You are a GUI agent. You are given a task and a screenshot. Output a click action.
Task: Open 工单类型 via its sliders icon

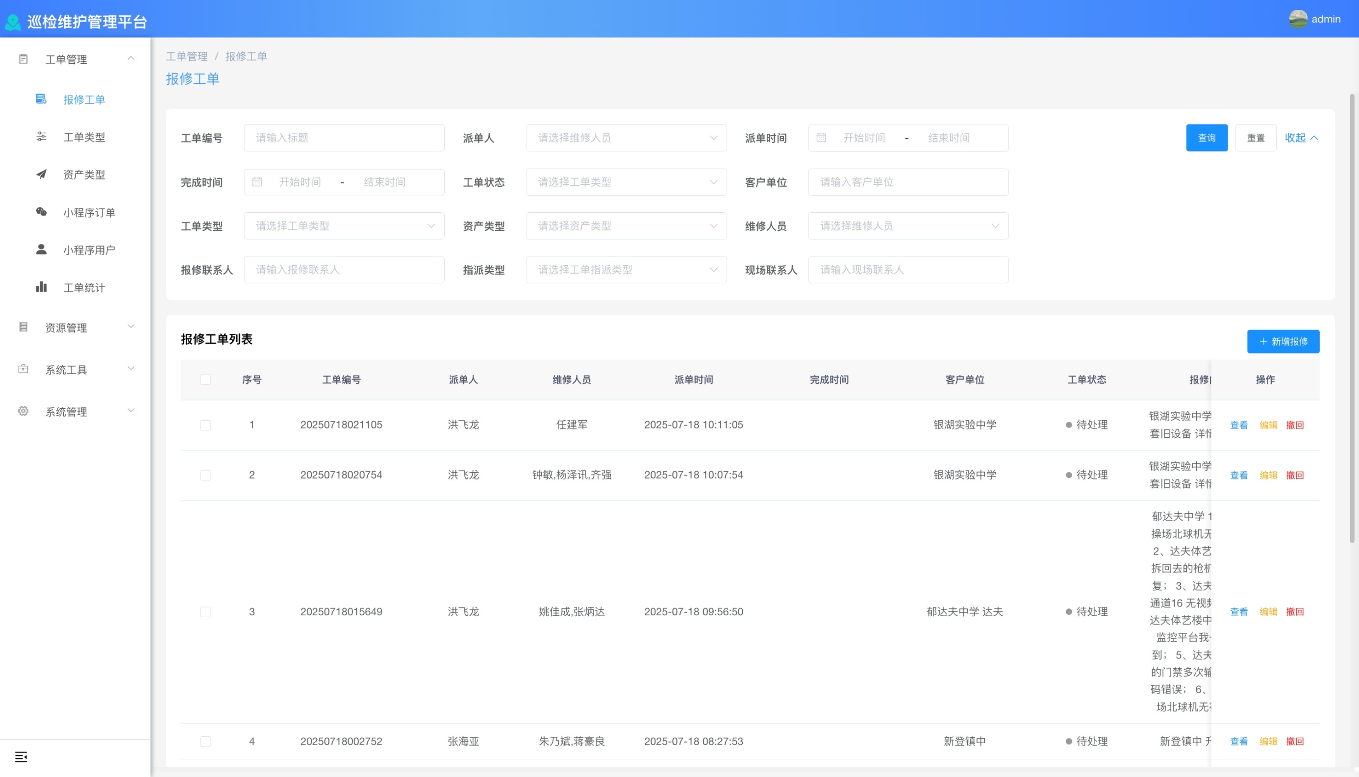click(x=41, y=137)
